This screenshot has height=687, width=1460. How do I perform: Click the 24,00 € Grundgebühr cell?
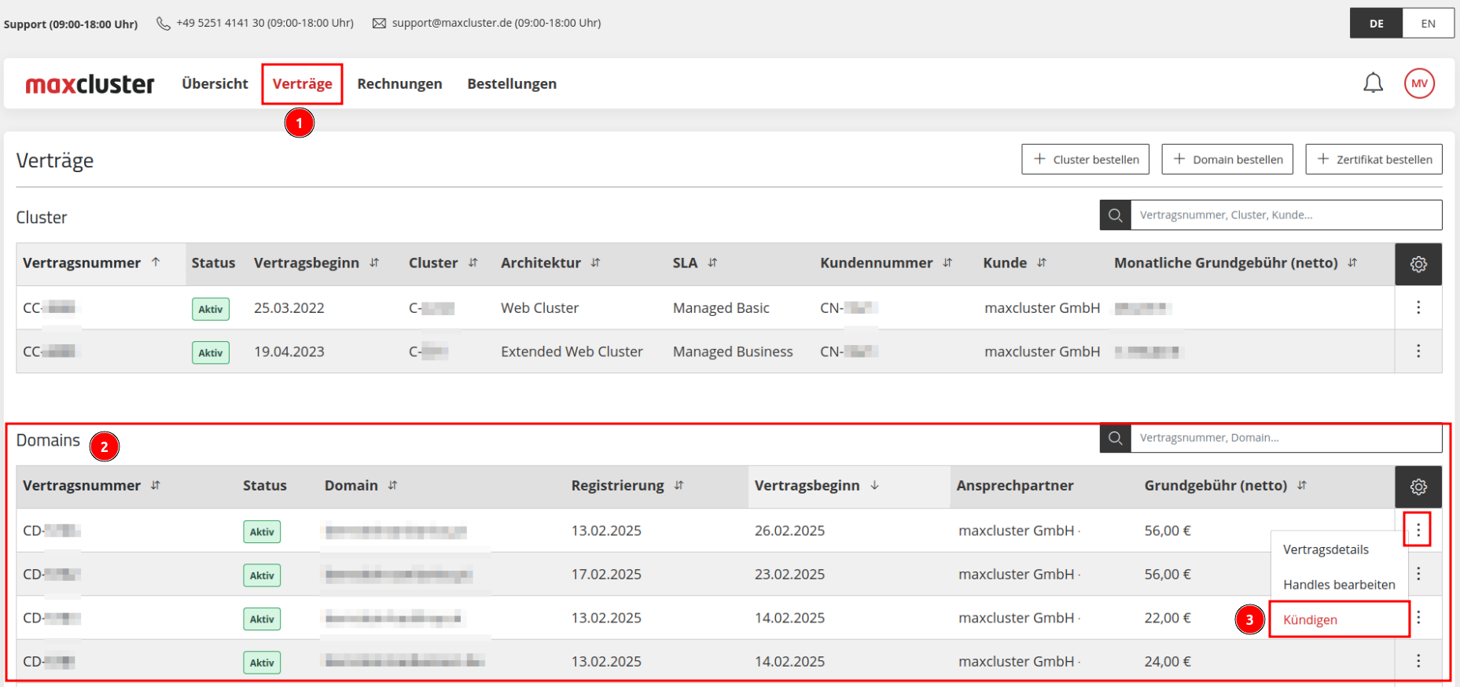coord(1168,661)
